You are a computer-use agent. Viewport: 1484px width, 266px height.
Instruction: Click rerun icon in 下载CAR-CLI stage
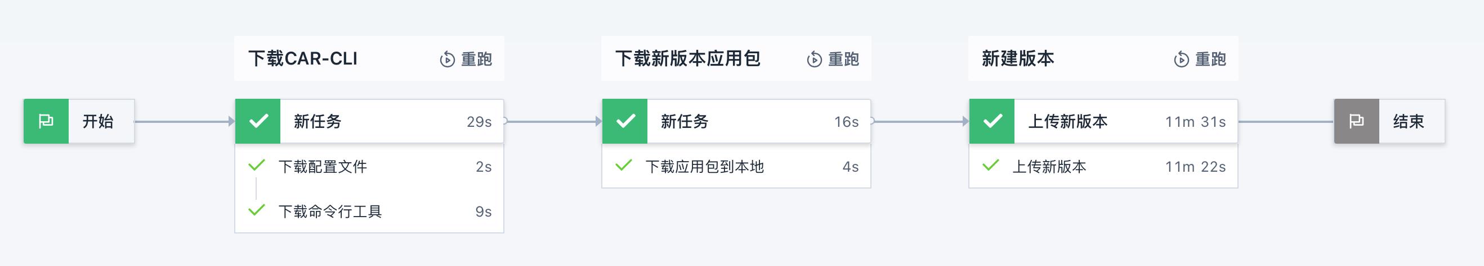447,59
